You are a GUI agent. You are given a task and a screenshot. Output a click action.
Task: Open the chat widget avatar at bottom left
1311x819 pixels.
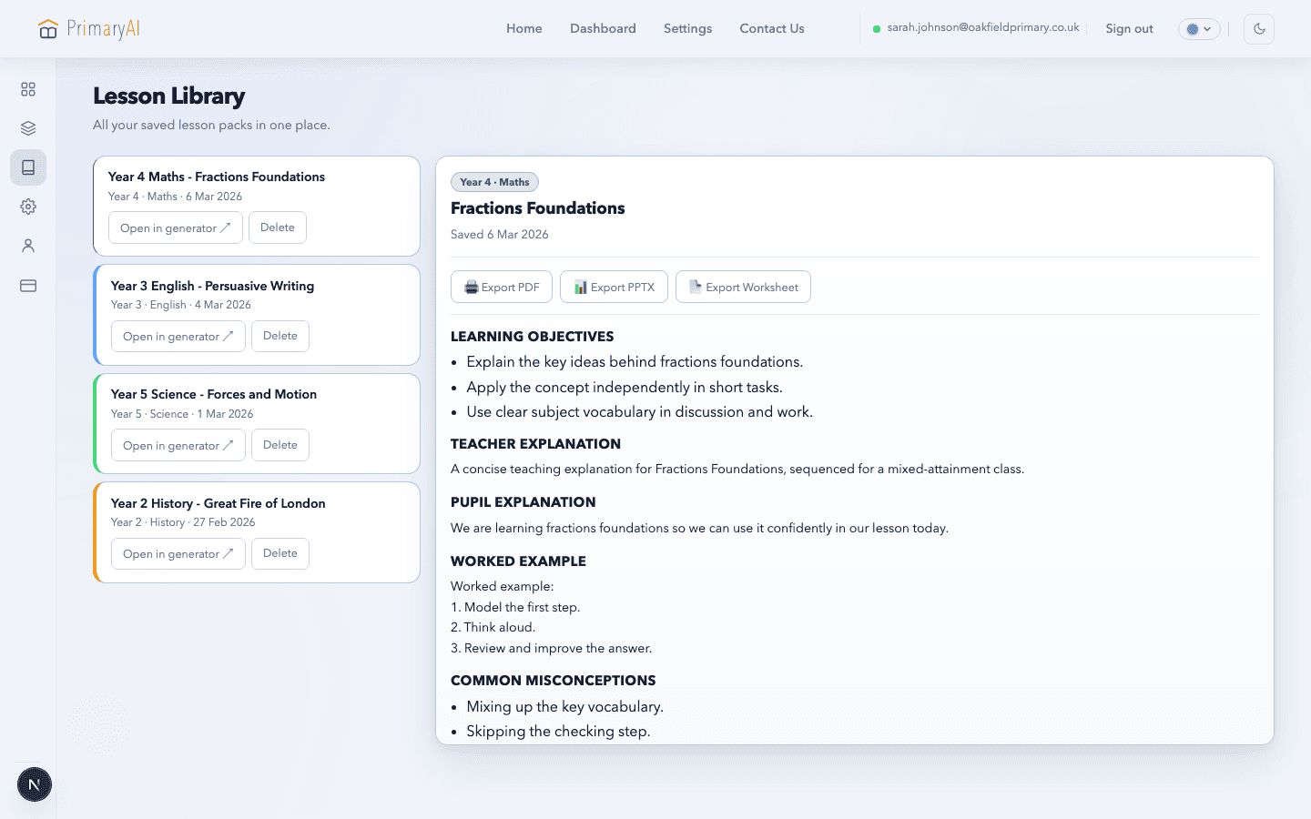pyautogui.click(x=34, y=784)
